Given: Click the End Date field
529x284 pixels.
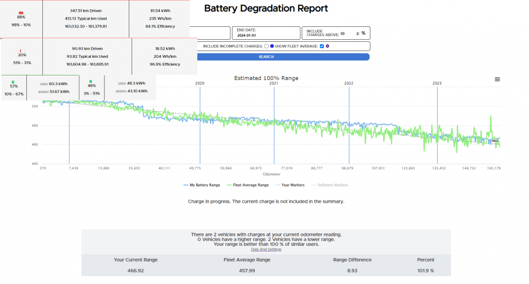Looking at the screenshot, I should tap(266, 34).
